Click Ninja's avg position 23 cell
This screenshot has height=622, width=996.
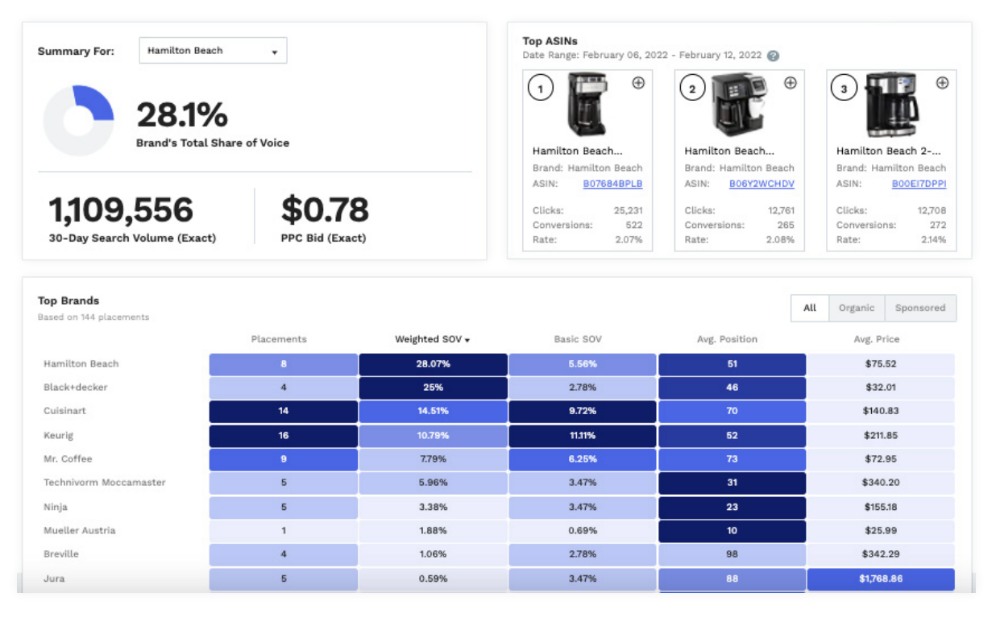click(732, 507)
